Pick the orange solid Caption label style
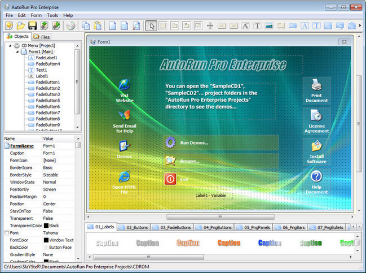This screenshot has height=273, width=366. click(229, 243)
